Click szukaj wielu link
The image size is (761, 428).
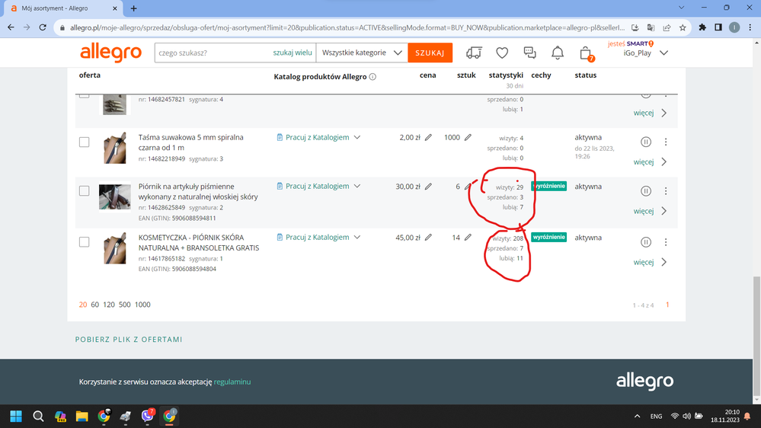(293, 53)
